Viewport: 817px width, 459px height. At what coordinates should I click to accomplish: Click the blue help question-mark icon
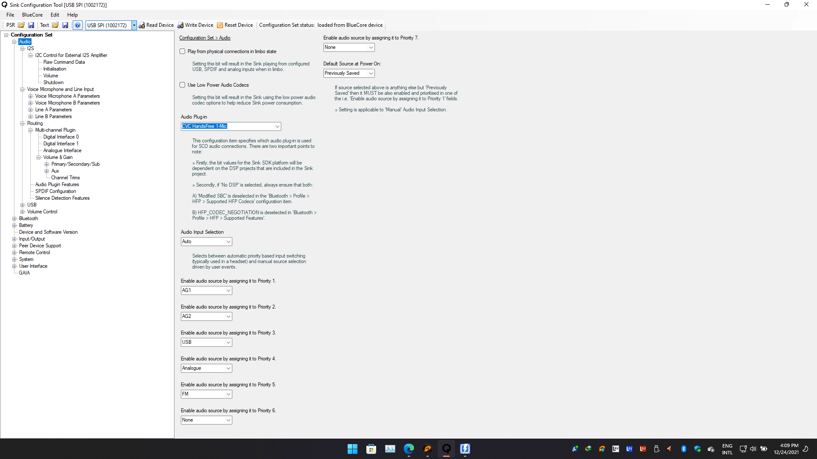(77, 25)
